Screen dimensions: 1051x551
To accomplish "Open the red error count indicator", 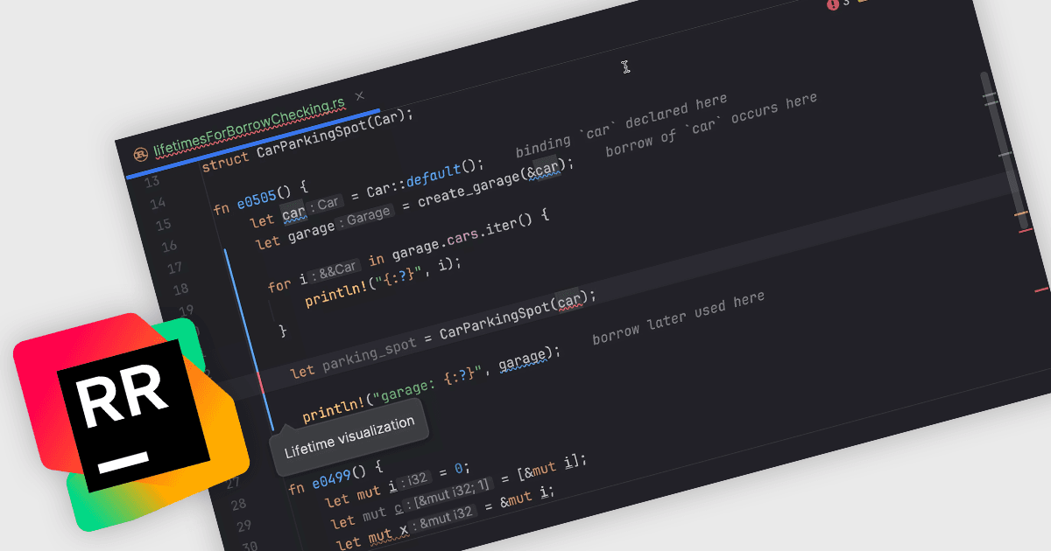I will [837, 3].
